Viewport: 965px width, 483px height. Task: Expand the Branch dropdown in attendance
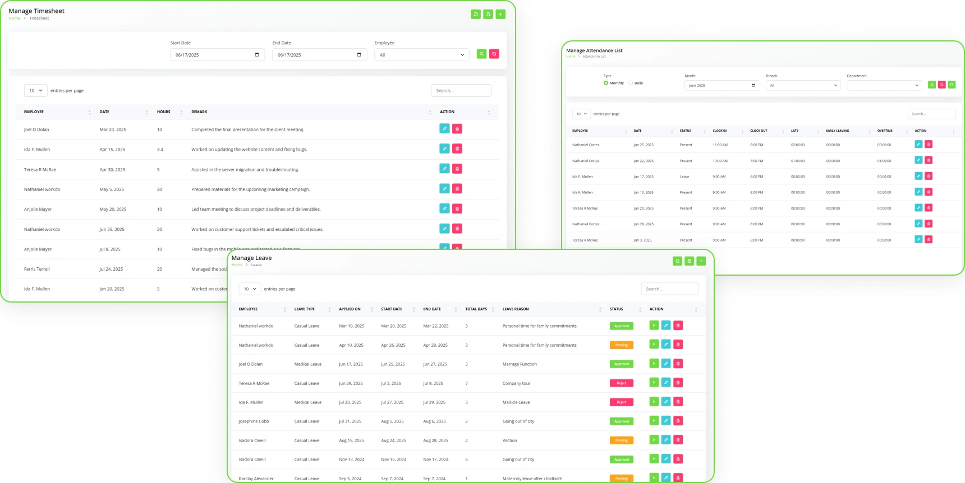803,86
